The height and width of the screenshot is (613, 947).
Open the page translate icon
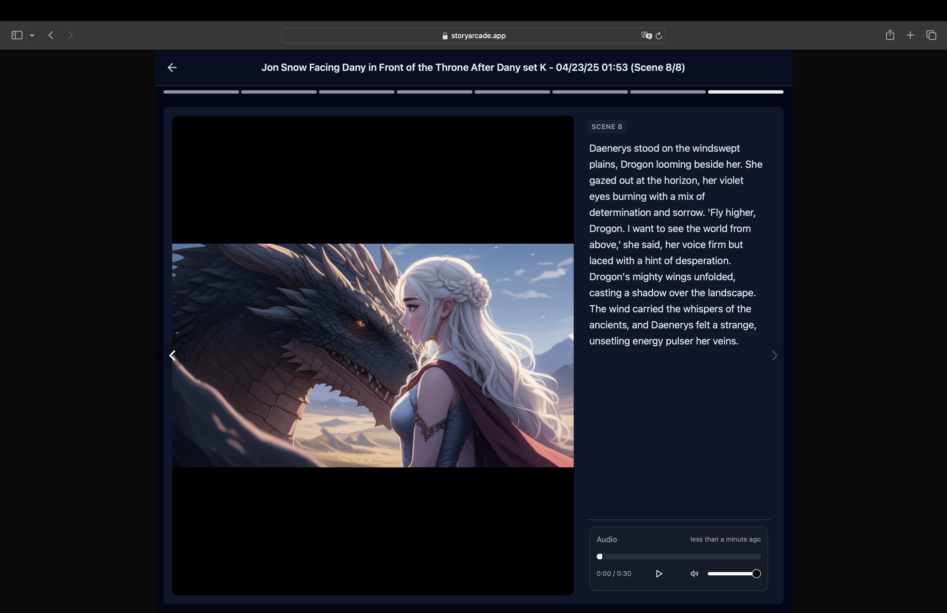[x=646, y=35]
